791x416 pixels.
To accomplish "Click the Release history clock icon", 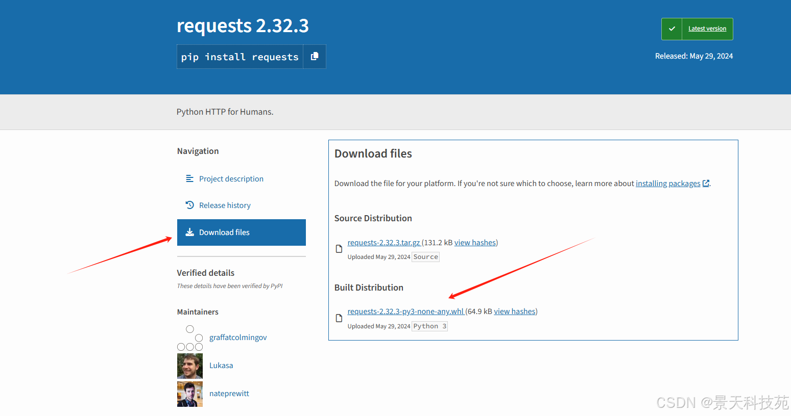I will pyautogui.click(x=189, y=205).
